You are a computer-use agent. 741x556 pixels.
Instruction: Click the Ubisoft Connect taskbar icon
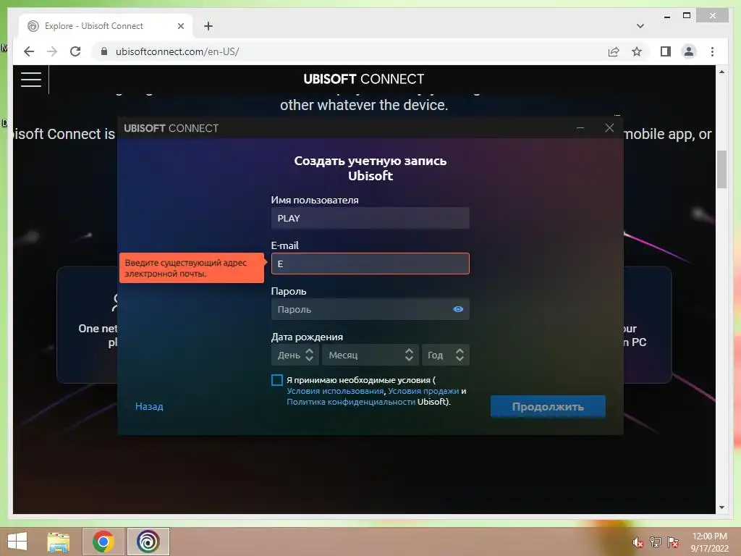point(148,542)
